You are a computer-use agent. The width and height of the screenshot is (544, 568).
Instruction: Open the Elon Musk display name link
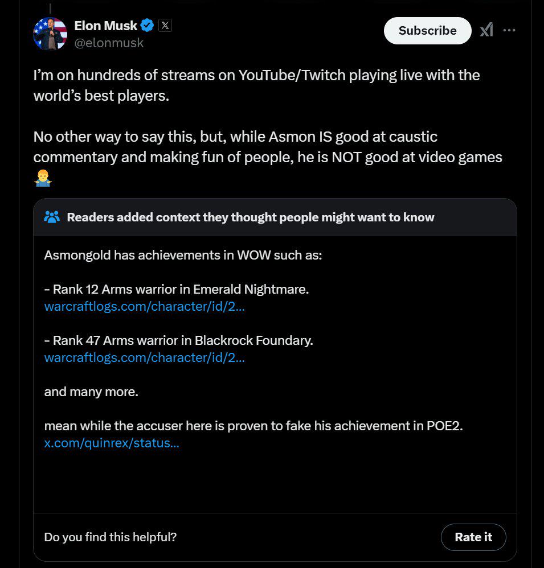point(106,25)
